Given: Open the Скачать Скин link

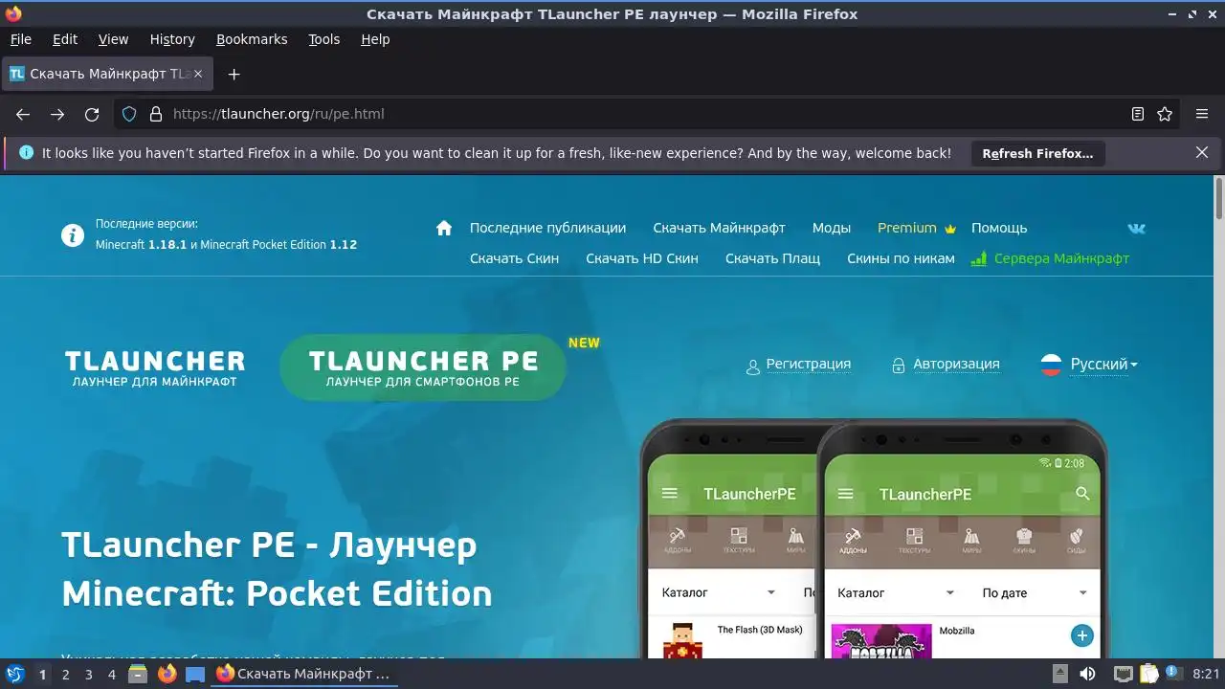Looking at the screenshot, I should (x=514, y=258).
